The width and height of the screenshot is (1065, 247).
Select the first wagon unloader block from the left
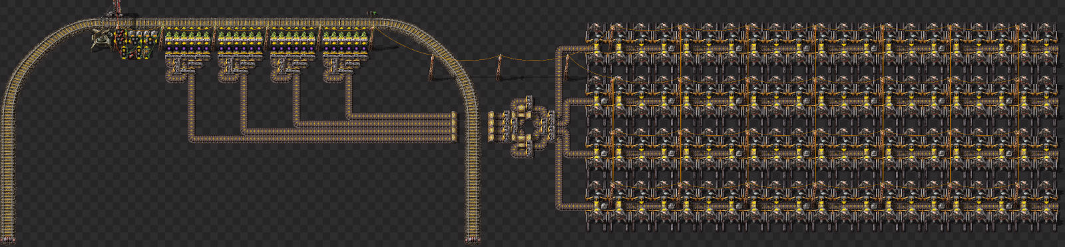[188, 55]
